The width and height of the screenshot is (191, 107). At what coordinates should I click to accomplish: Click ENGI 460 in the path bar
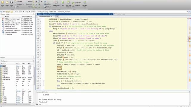[53, 12]
